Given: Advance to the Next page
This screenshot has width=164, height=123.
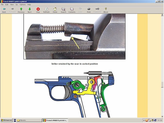Looking at the screenshot, I should click(30, 10).
